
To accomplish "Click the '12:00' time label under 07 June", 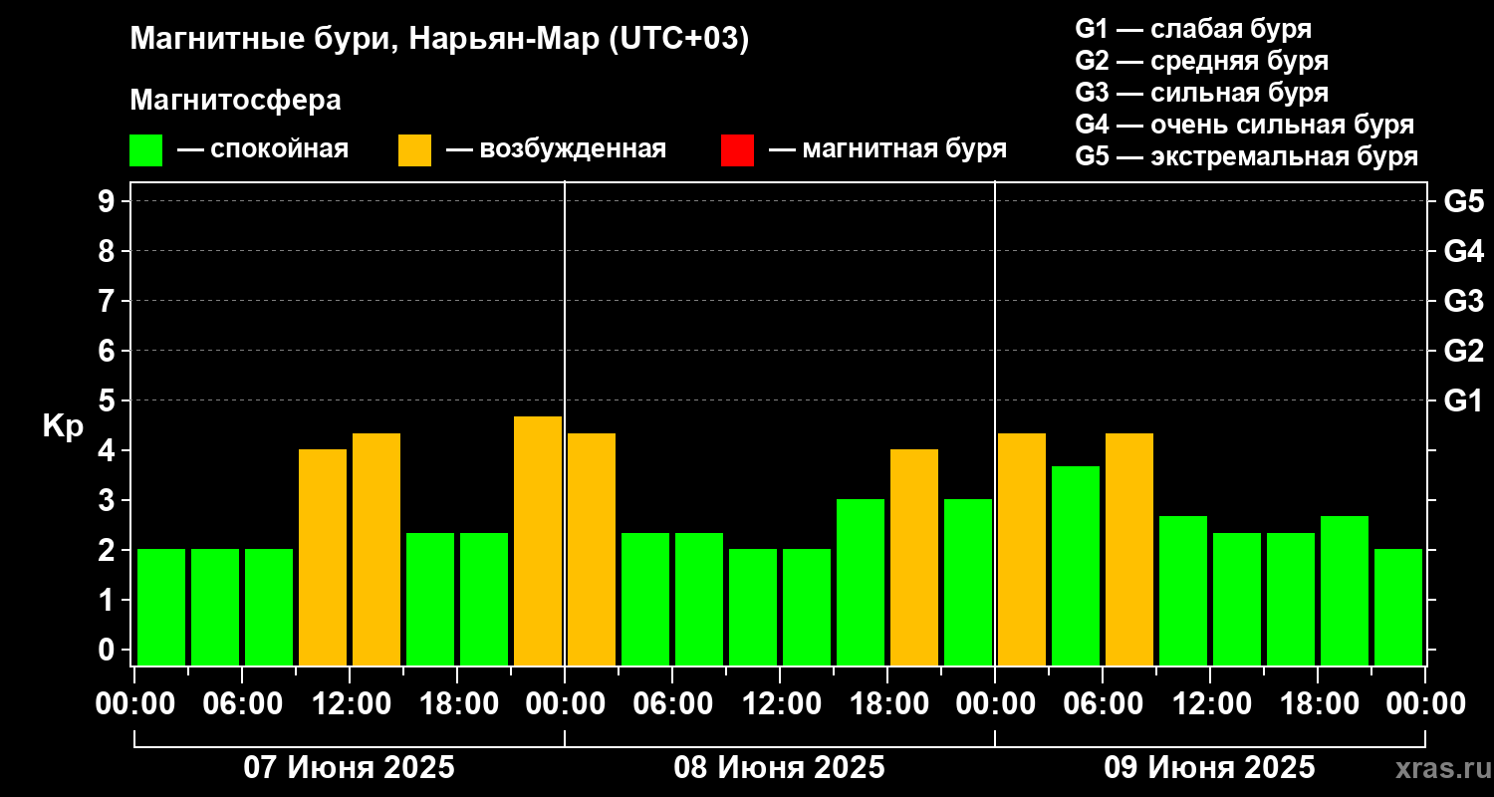I will click(x=350, y=704).
